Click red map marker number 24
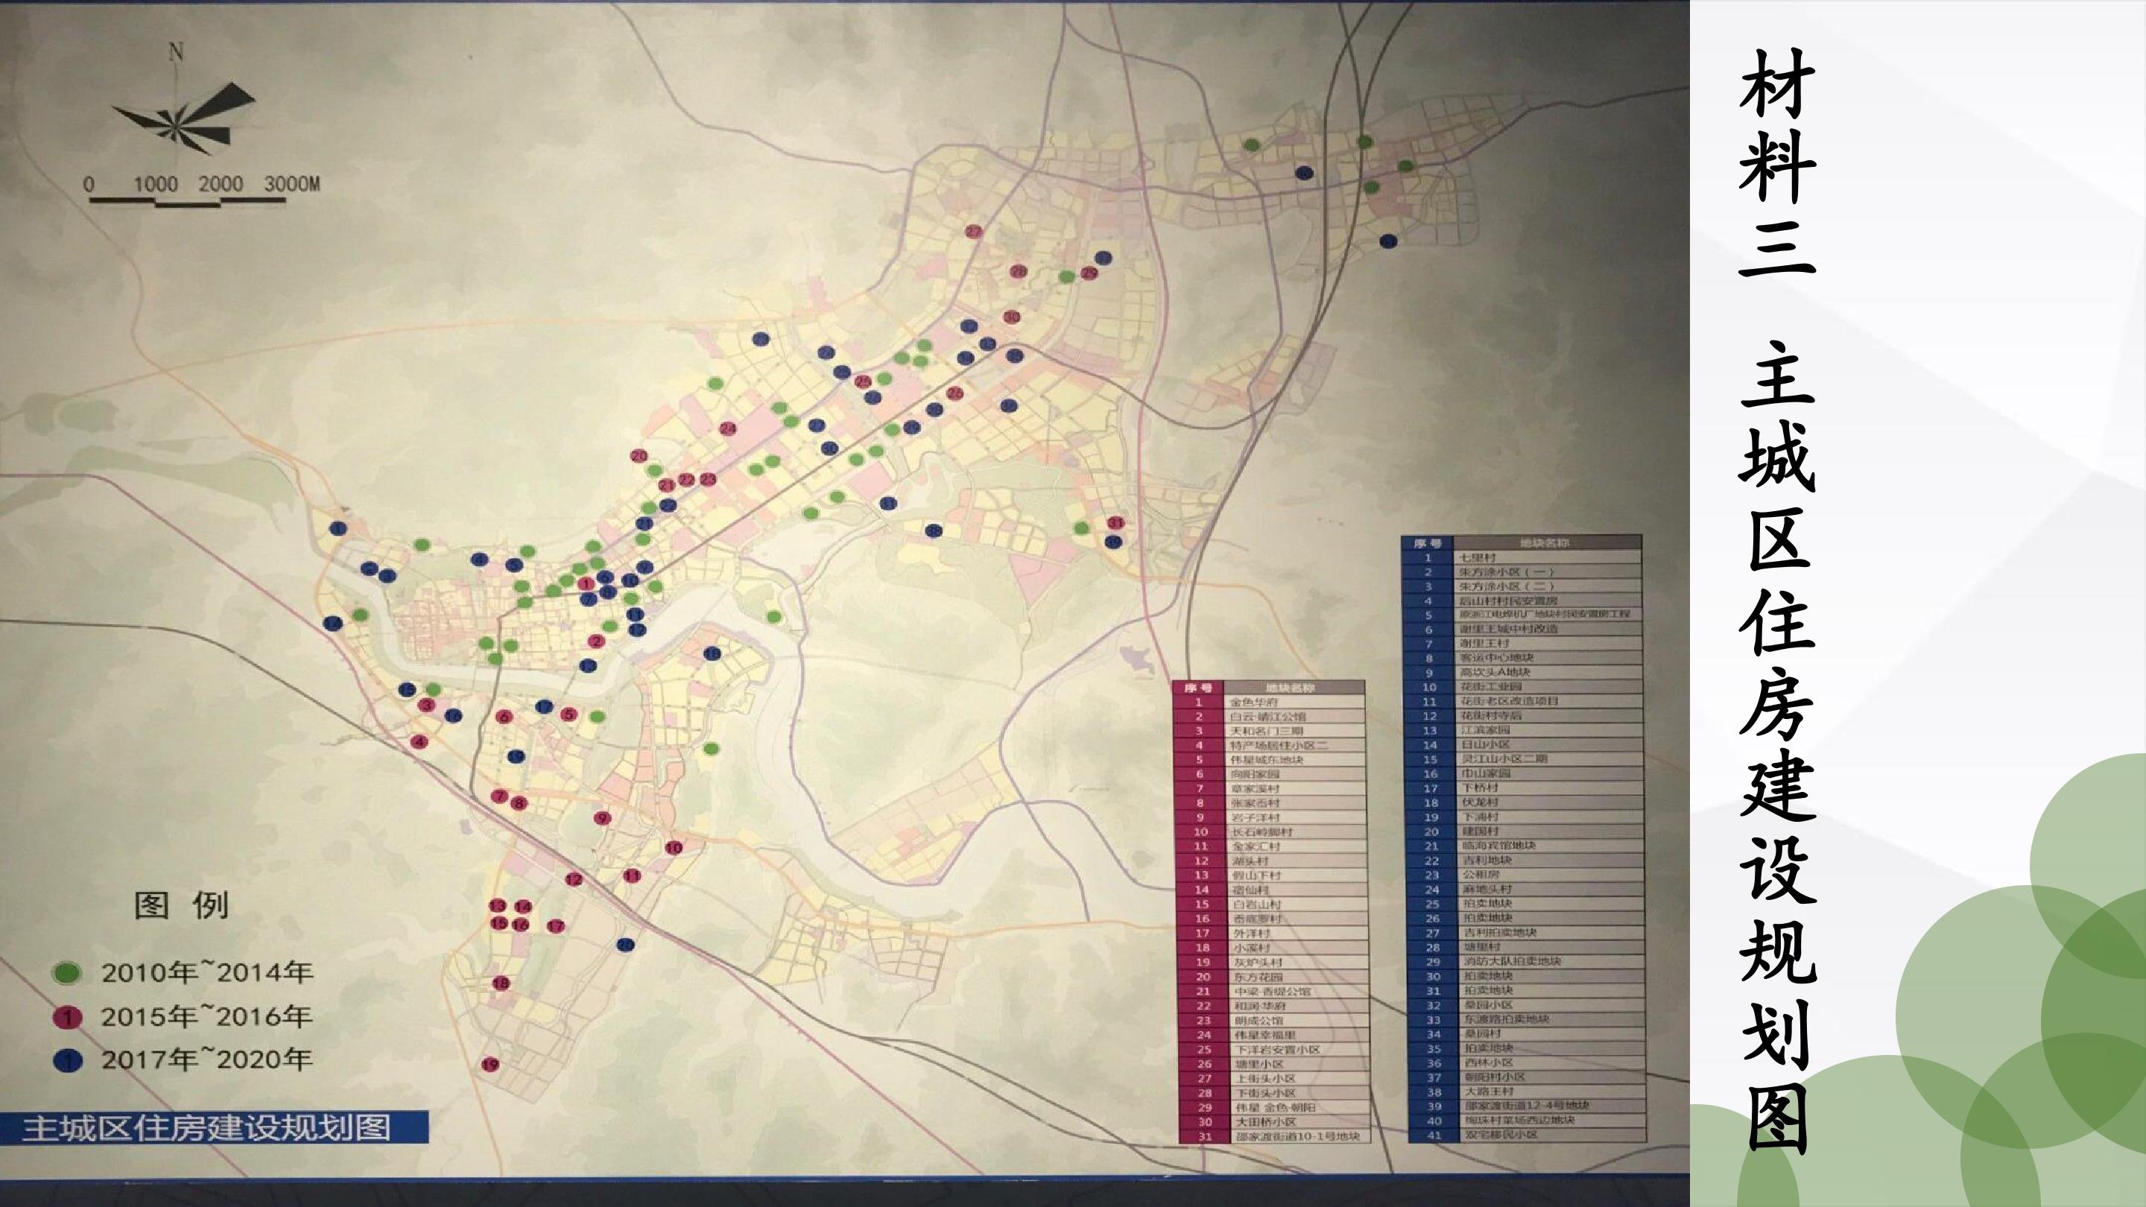The width and height of the screenshot is (2146, 1207). click(x=728, y=428)
